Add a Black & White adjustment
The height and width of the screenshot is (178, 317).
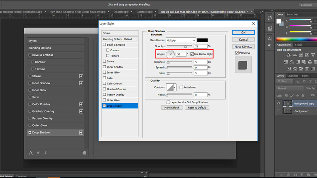(x=298, y=62)
